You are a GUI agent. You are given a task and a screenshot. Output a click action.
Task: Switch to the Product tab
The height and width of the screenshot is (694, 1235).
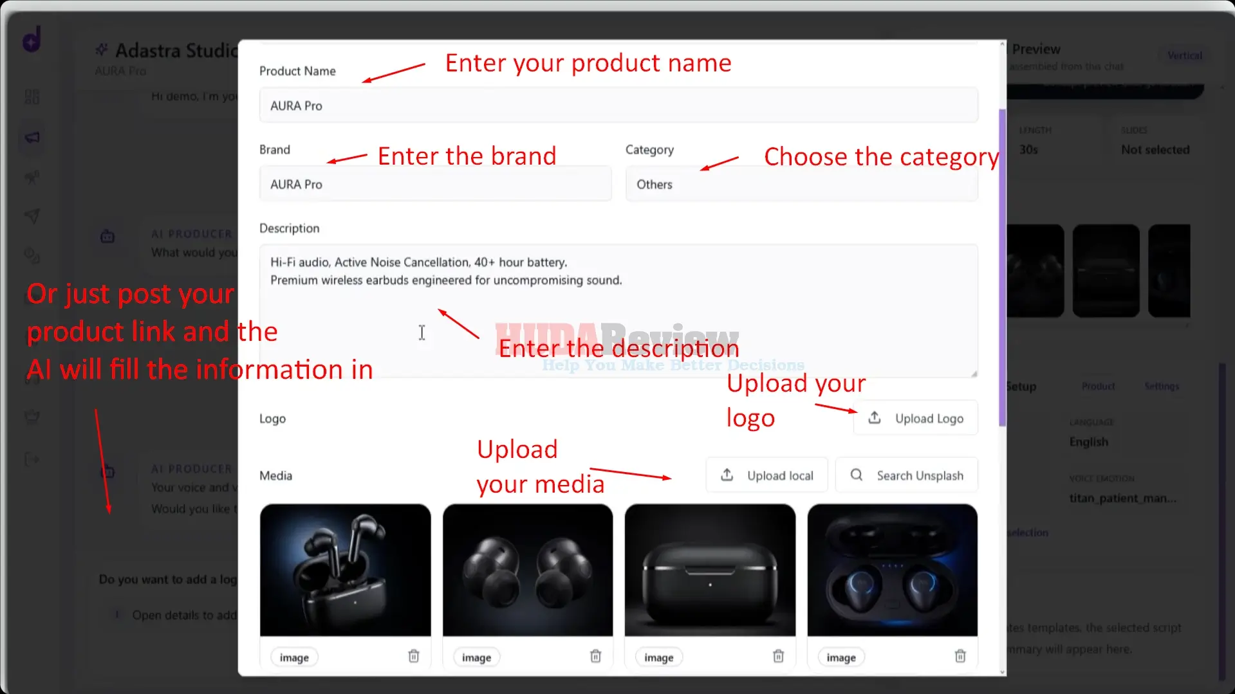[x=1098, y=387]
